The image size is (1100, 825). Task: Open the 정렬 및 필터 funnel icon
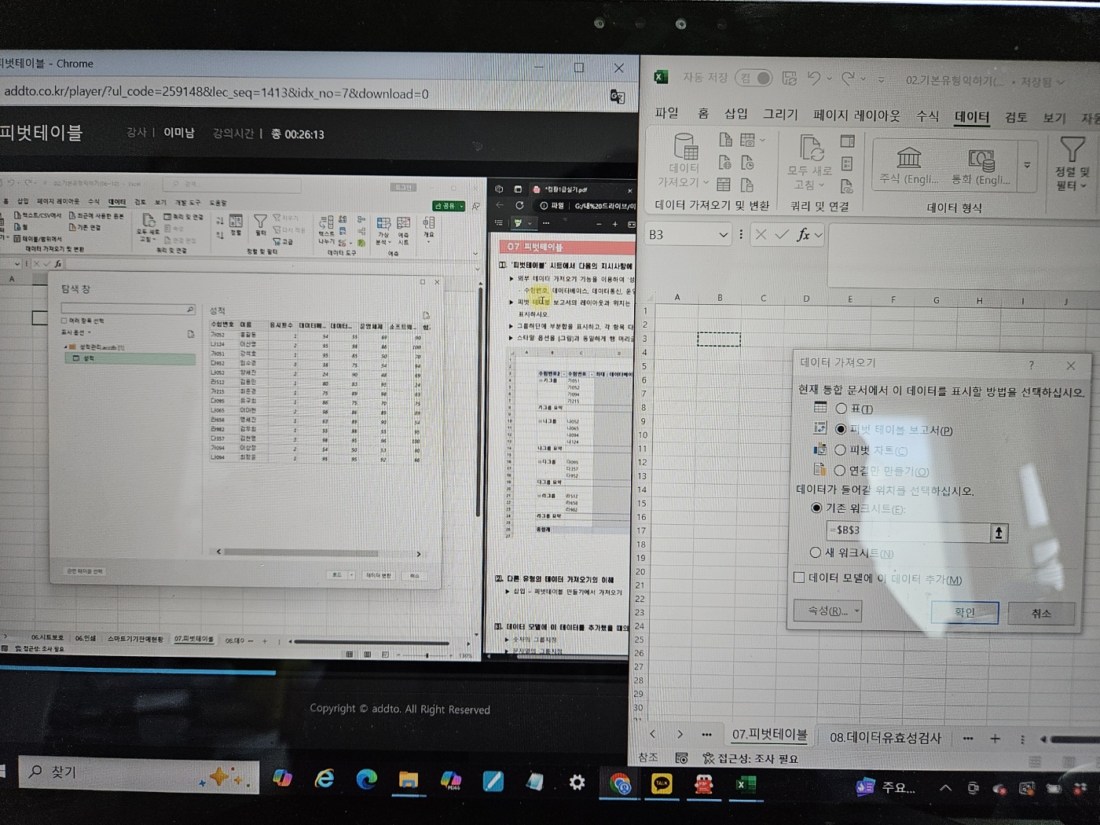(1072, 149)
